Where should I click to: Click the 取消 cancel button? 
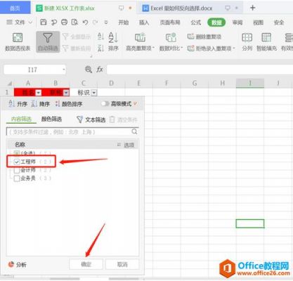pyautogui.click(x=122, y=264)
